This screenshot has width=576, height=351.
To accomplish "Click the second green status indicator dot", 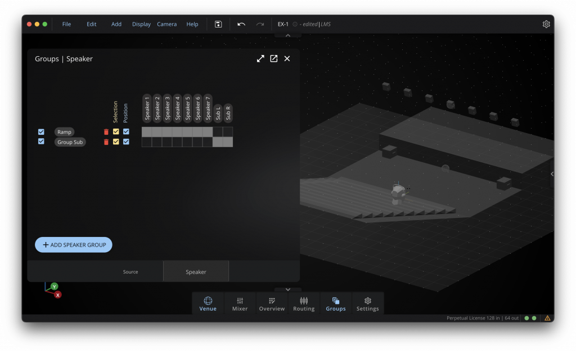I will pos(534,318).
